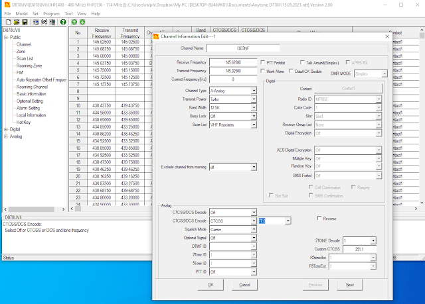Enable Talk Around(Simplex) checkbox
This screenshot has height=304, width=425.
click(302, 62)
